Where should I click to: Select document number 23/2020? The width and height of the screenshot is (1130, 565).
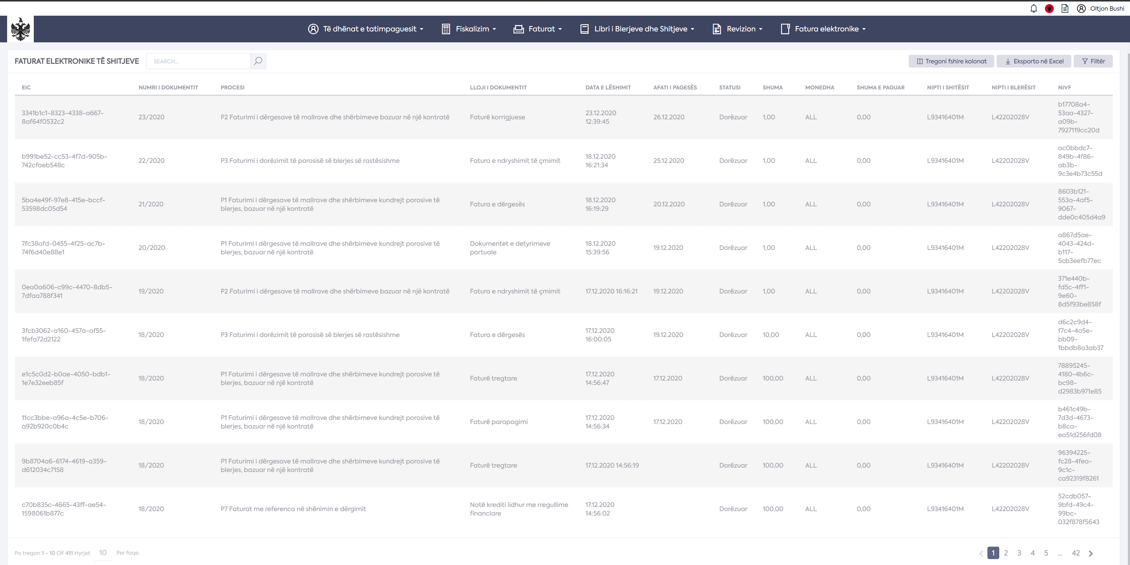[x=151, y=117]
